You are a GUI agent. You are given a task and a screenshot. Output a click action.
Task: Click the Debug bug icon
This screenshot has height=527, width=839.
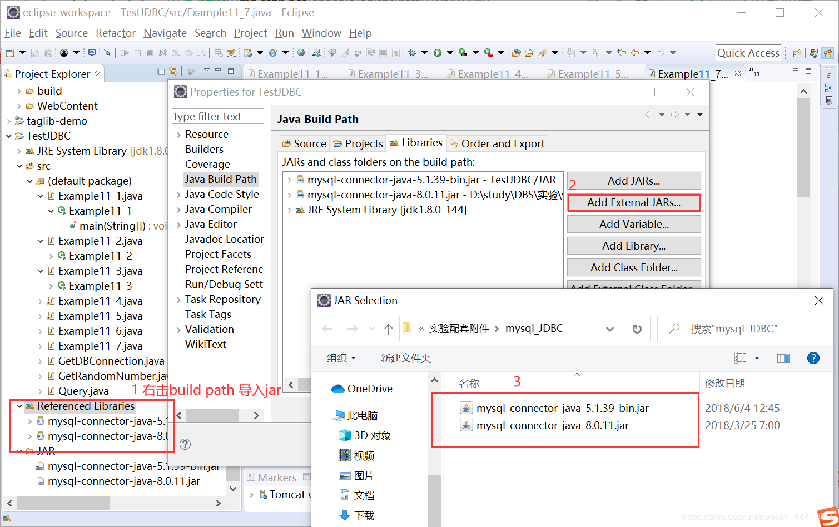(x=411, y=53)
